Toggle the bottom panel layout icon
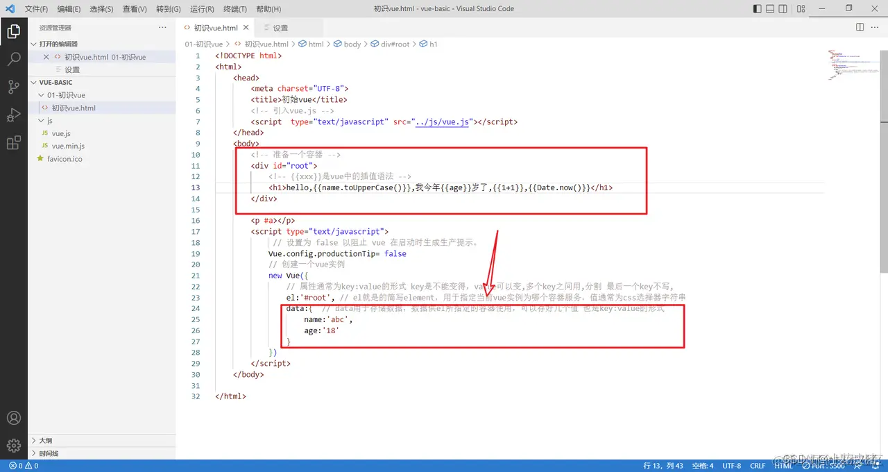 (x=770, y=8)
